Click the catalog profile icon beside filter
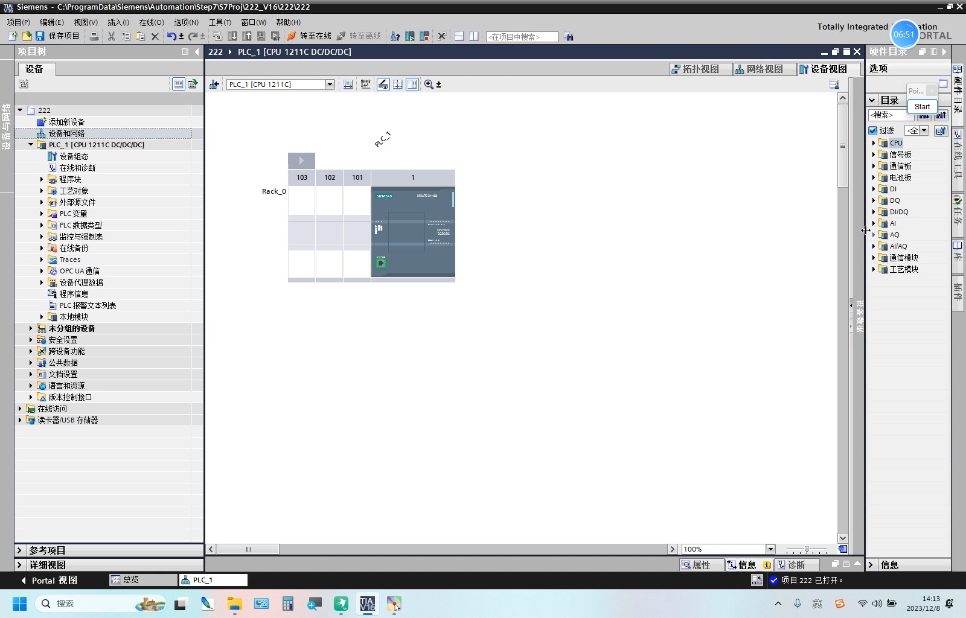The width and height of the screenshot is (966, 618). point(941,130)
